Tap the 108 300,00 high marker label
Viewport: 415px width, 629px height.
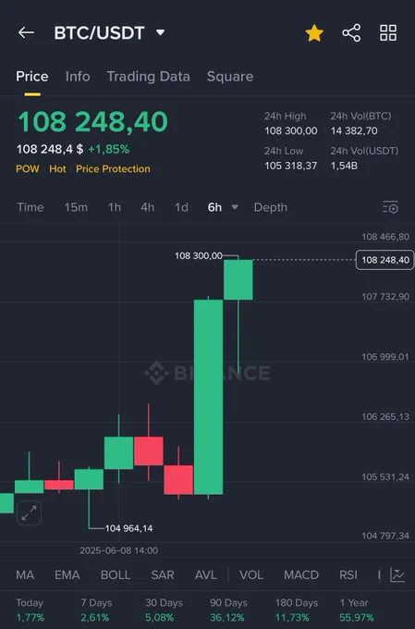(x=199, y=255)
